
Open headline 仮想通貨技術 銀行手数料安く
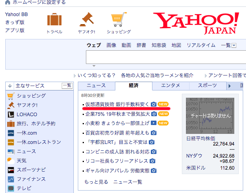(117, 104)
